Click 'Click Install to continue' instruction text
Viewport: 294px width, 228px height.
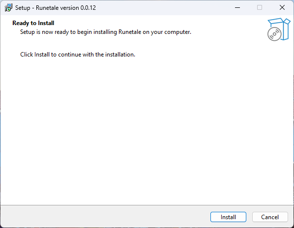(x=78, y=55)
